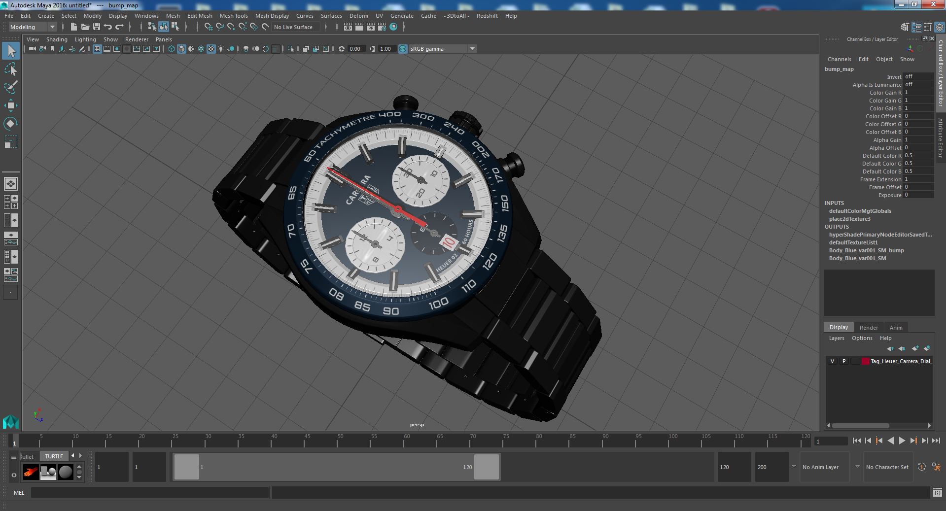Open Render Settings clapperboard gear icon
The image size is (946, 511).
(382, 27)
